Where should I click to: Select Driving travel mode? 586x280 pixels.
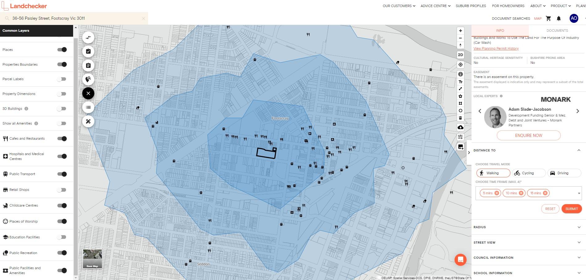(x=564, y=173)
